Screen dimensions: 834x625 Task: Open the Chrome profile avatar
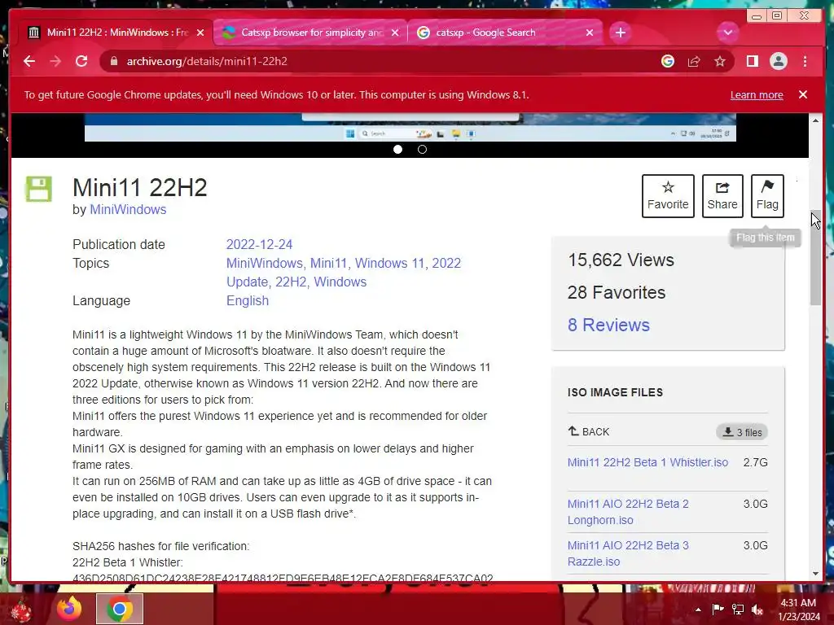pos(778,61)
